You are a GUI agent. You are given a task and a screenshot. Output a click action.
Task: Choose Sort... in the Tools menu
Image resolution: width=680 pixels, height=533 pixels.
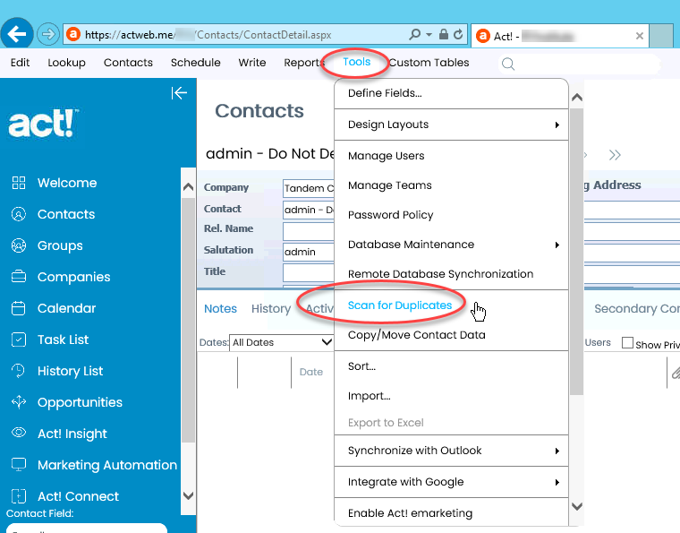pyautogui.click(x=361, y=365)
